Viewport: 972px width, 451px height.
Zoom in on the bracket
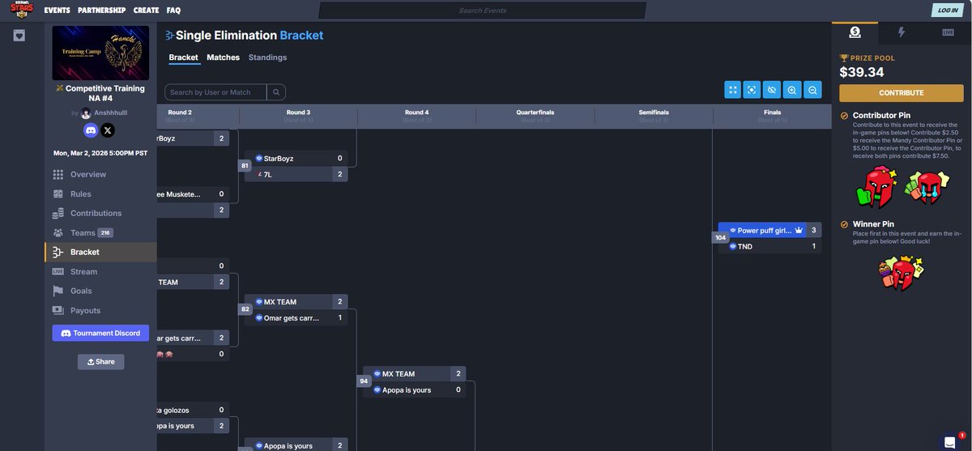[792, 90]
